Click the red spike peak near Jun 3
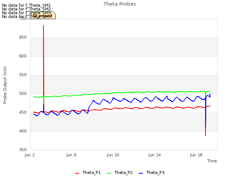This screenshot has width=240, height=180. pos(43,26)
